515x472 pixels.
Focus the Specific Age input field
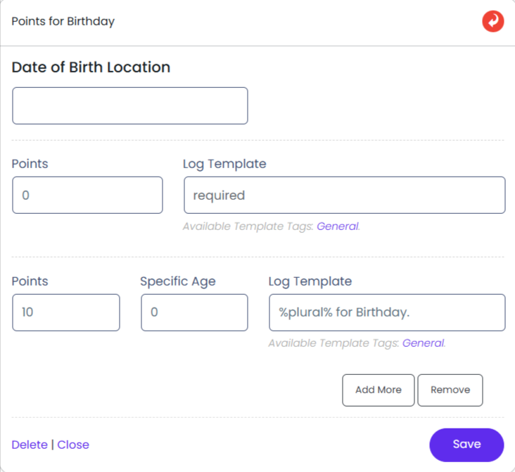coord(194,312)
